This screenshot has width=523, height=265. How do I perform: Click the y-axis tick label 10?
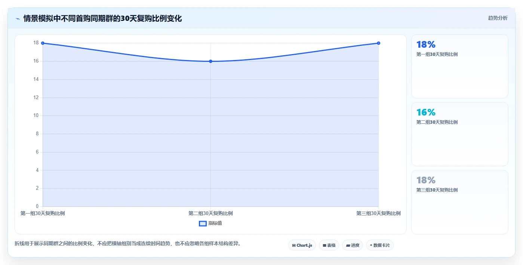(36, 116)
